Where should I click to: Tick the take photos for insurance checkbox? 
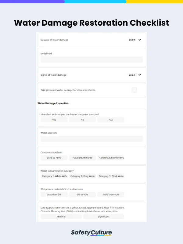point(134,90)
